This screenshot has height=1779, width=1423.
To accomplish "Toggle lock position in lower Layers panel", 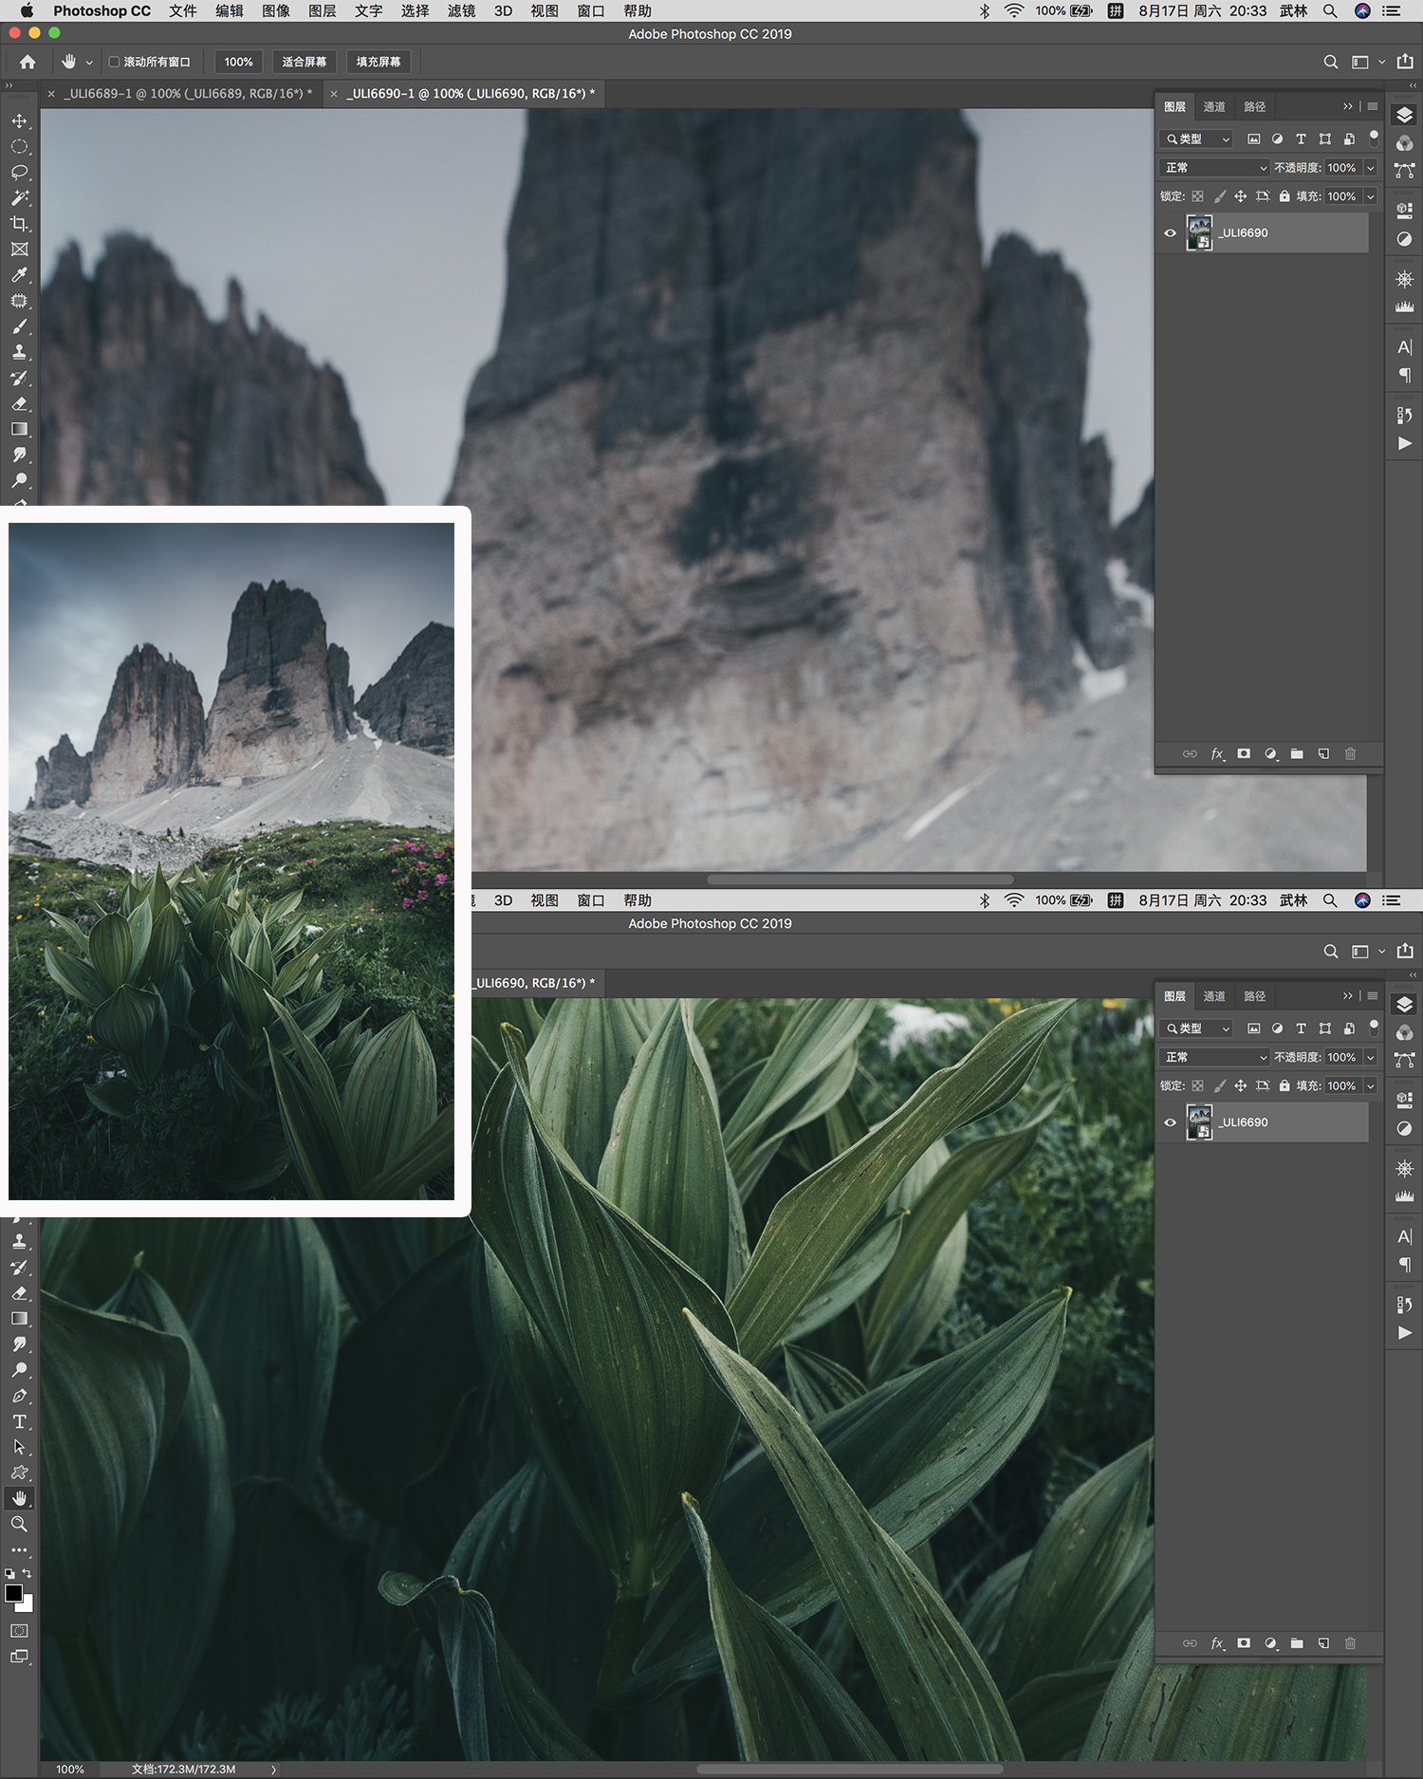I will (1240, 1085).
